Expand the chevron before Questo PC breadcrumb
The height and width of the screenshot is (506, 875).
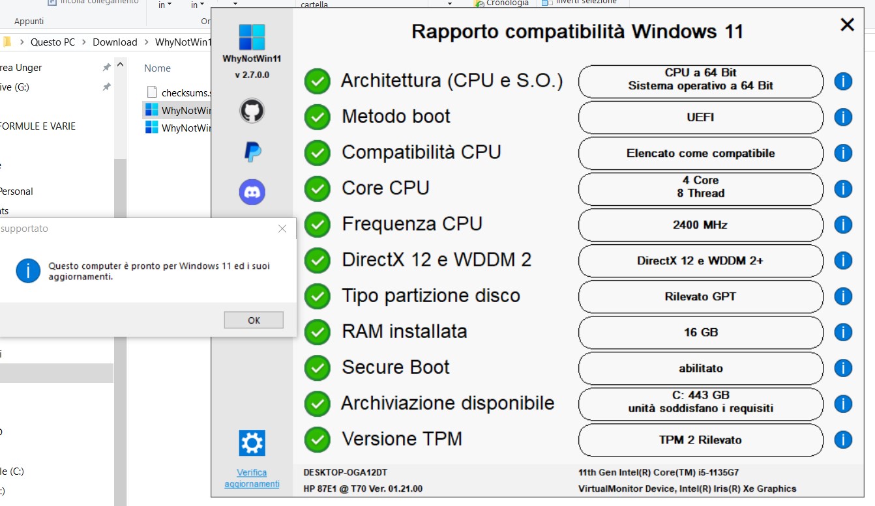pos(23,42)
